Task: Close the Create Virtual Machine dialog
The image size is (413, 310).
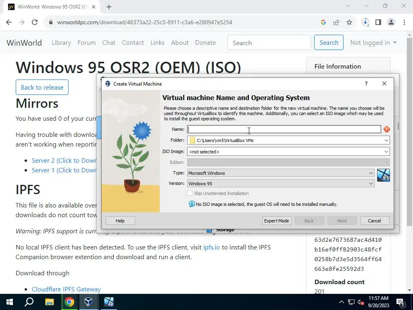Action: [x=384, y=84]
